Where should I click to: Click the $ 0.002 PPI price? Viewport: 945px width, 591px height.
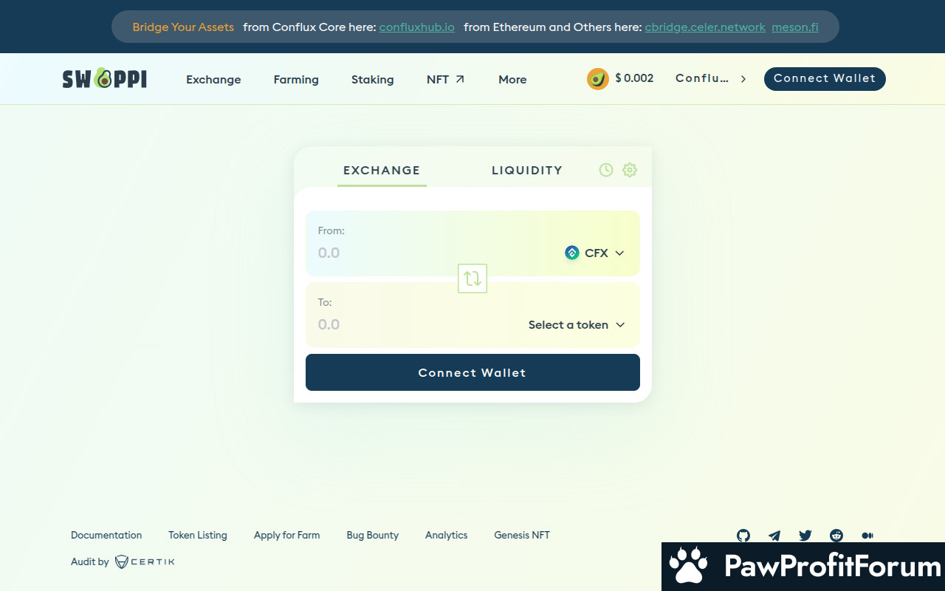coord(634,78)
